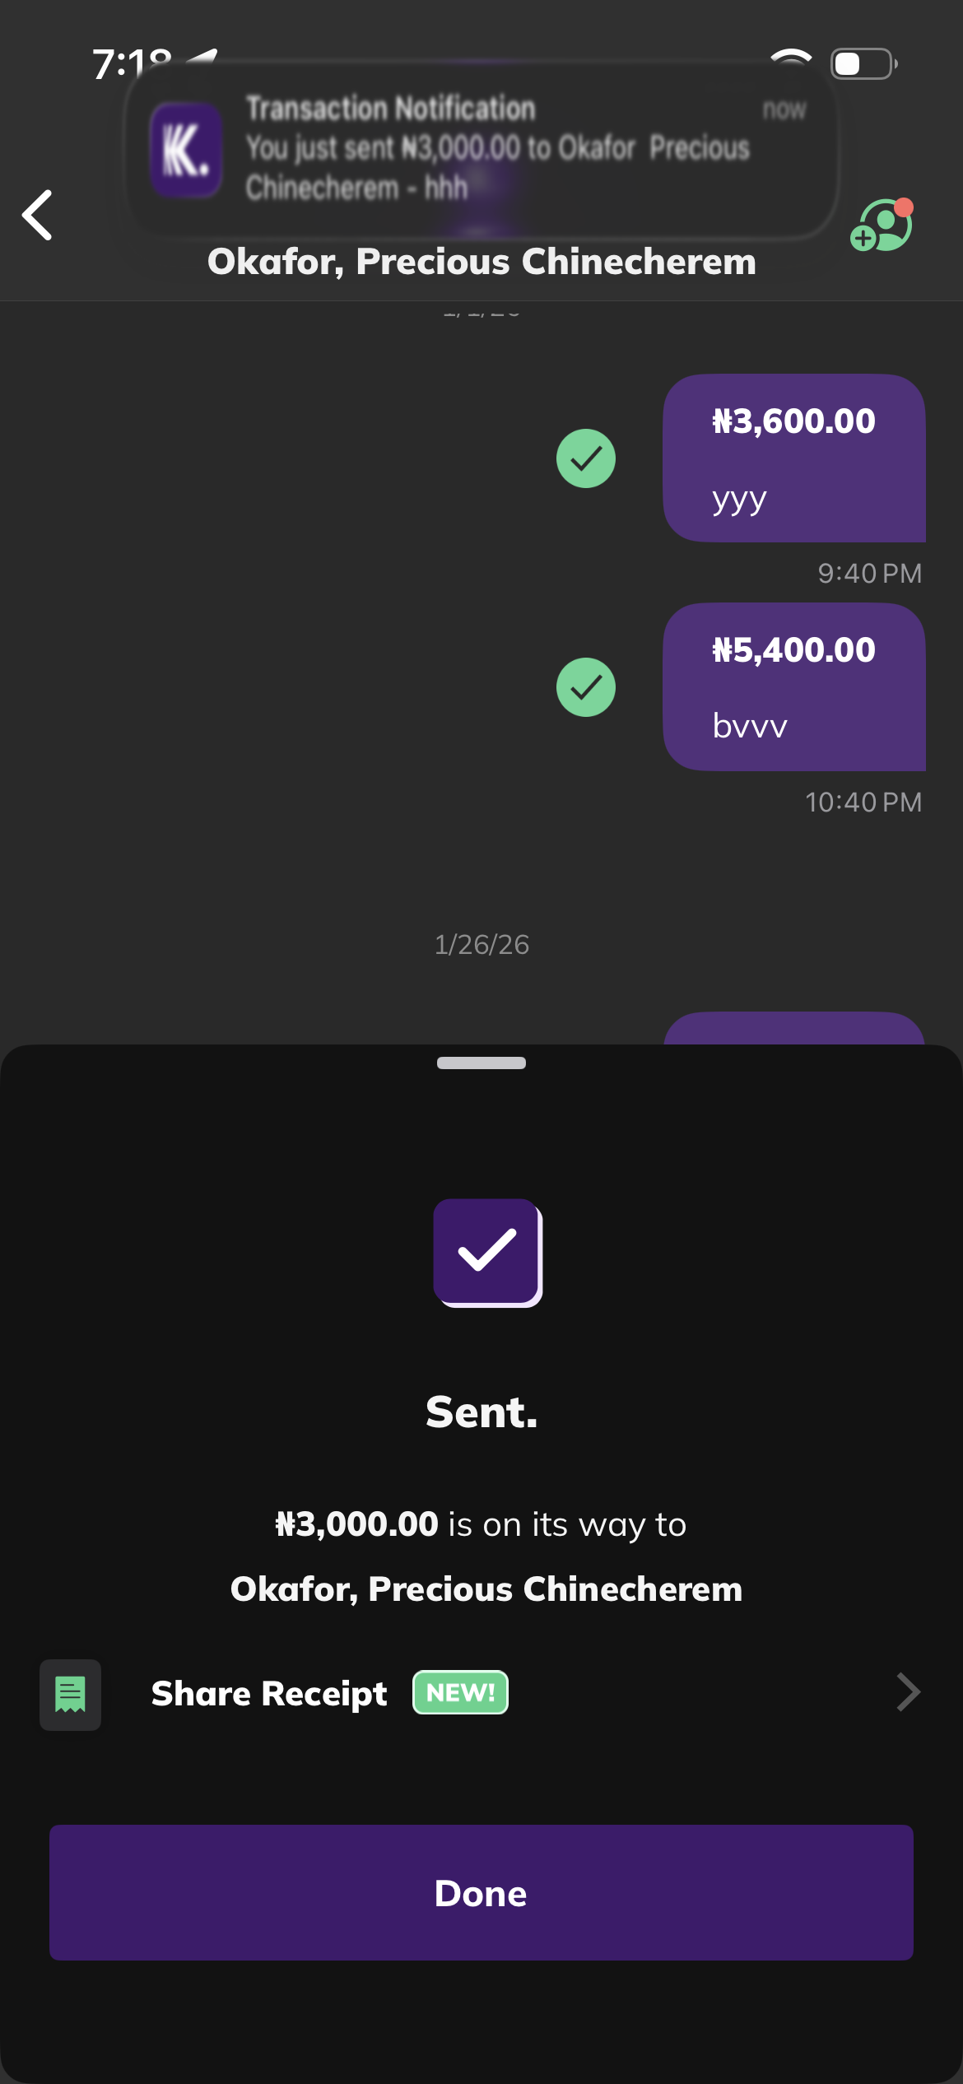
Task: Tap the battery indicator icon
Action: click(863, 63)
